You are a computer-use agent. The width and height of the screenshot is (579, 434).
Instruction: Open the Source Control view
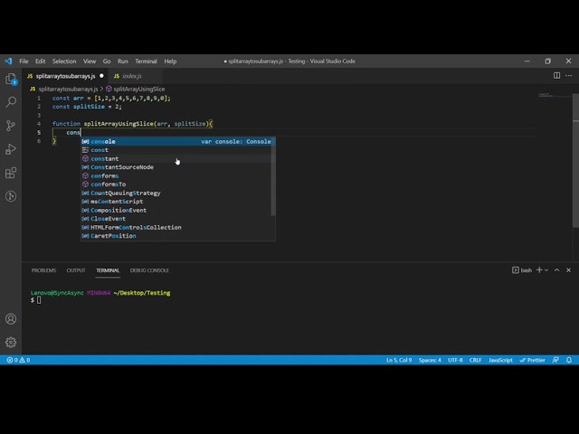tap(11, 126)
